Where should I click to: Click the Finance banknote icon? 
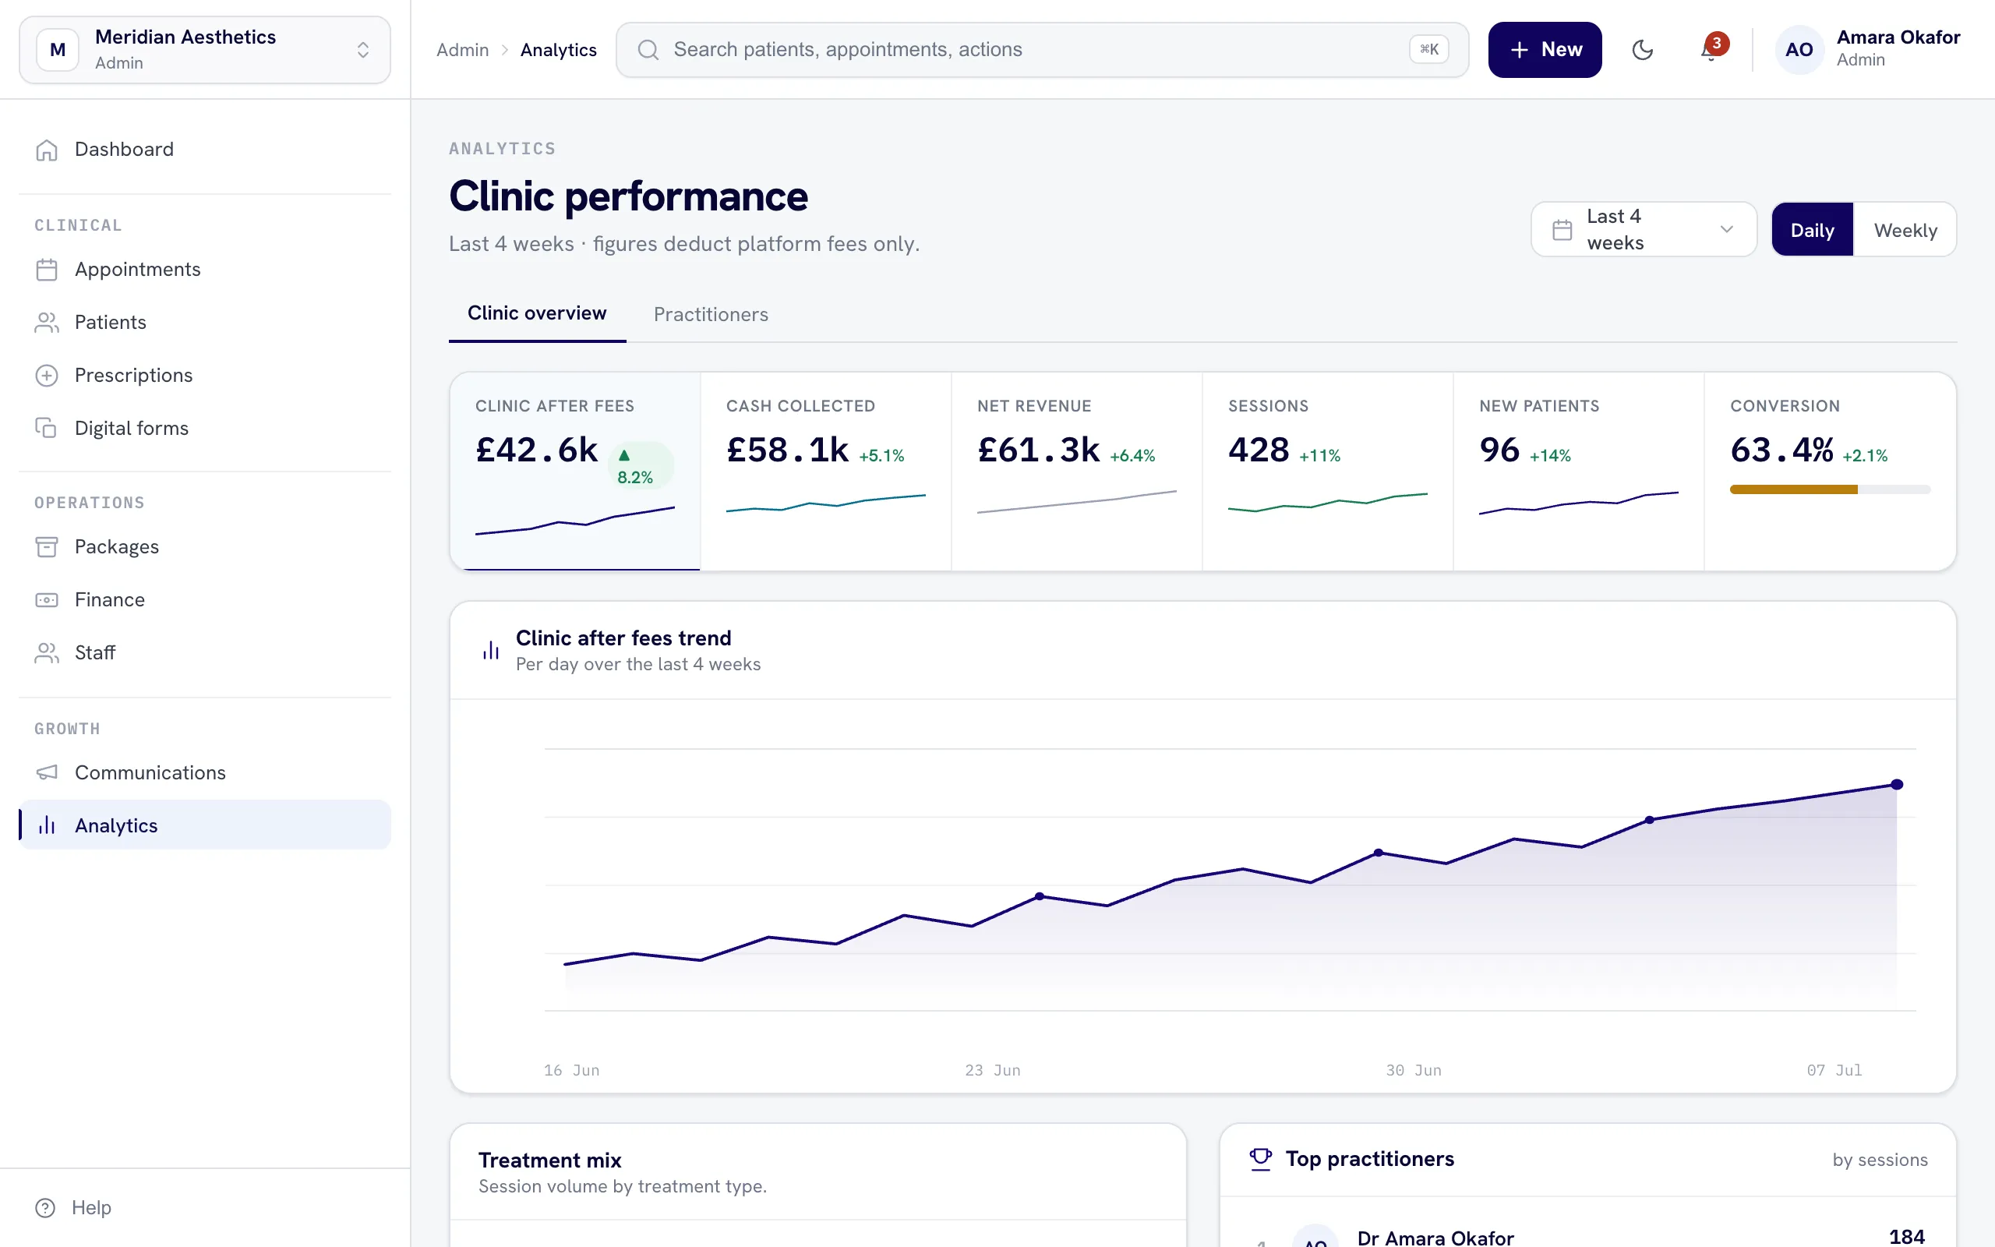tap(47, 599)
